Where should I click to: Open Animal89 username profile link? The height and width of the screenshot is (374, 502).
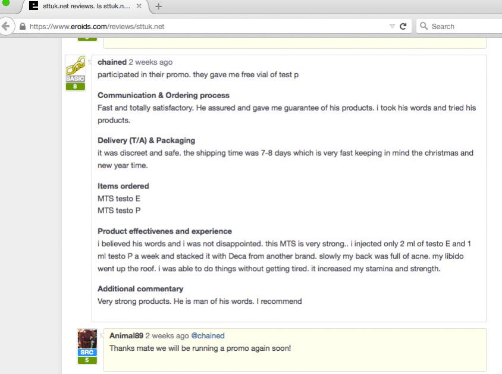(126, 335)
